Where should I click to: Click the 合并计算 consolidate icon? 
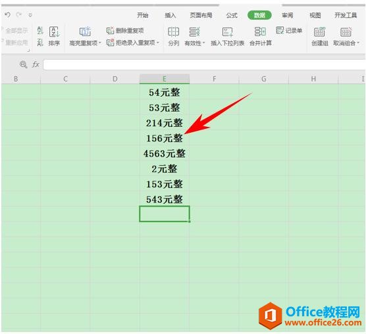point(260,32)
